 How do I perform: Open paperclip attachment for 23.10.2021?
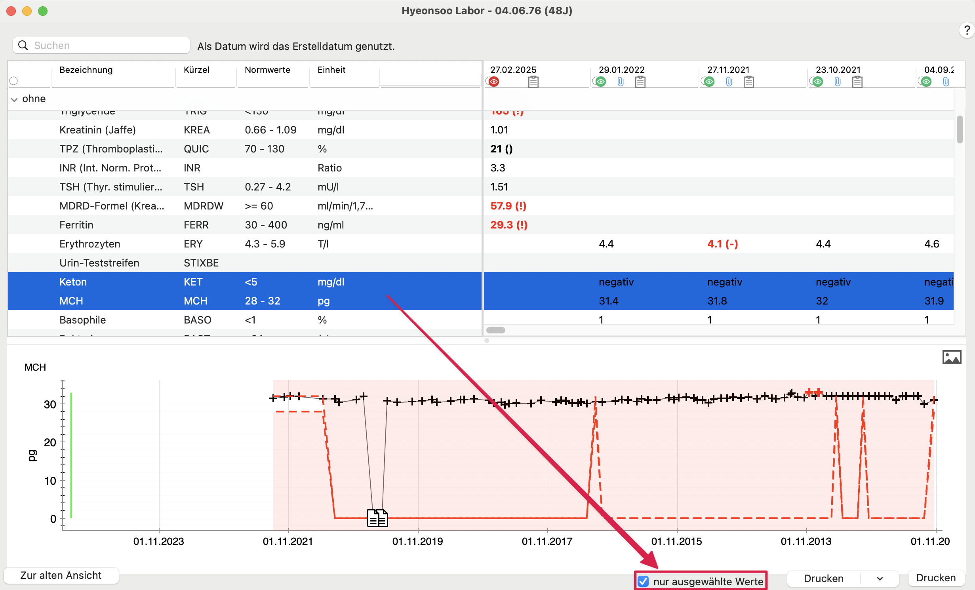(x=838, y=82)
